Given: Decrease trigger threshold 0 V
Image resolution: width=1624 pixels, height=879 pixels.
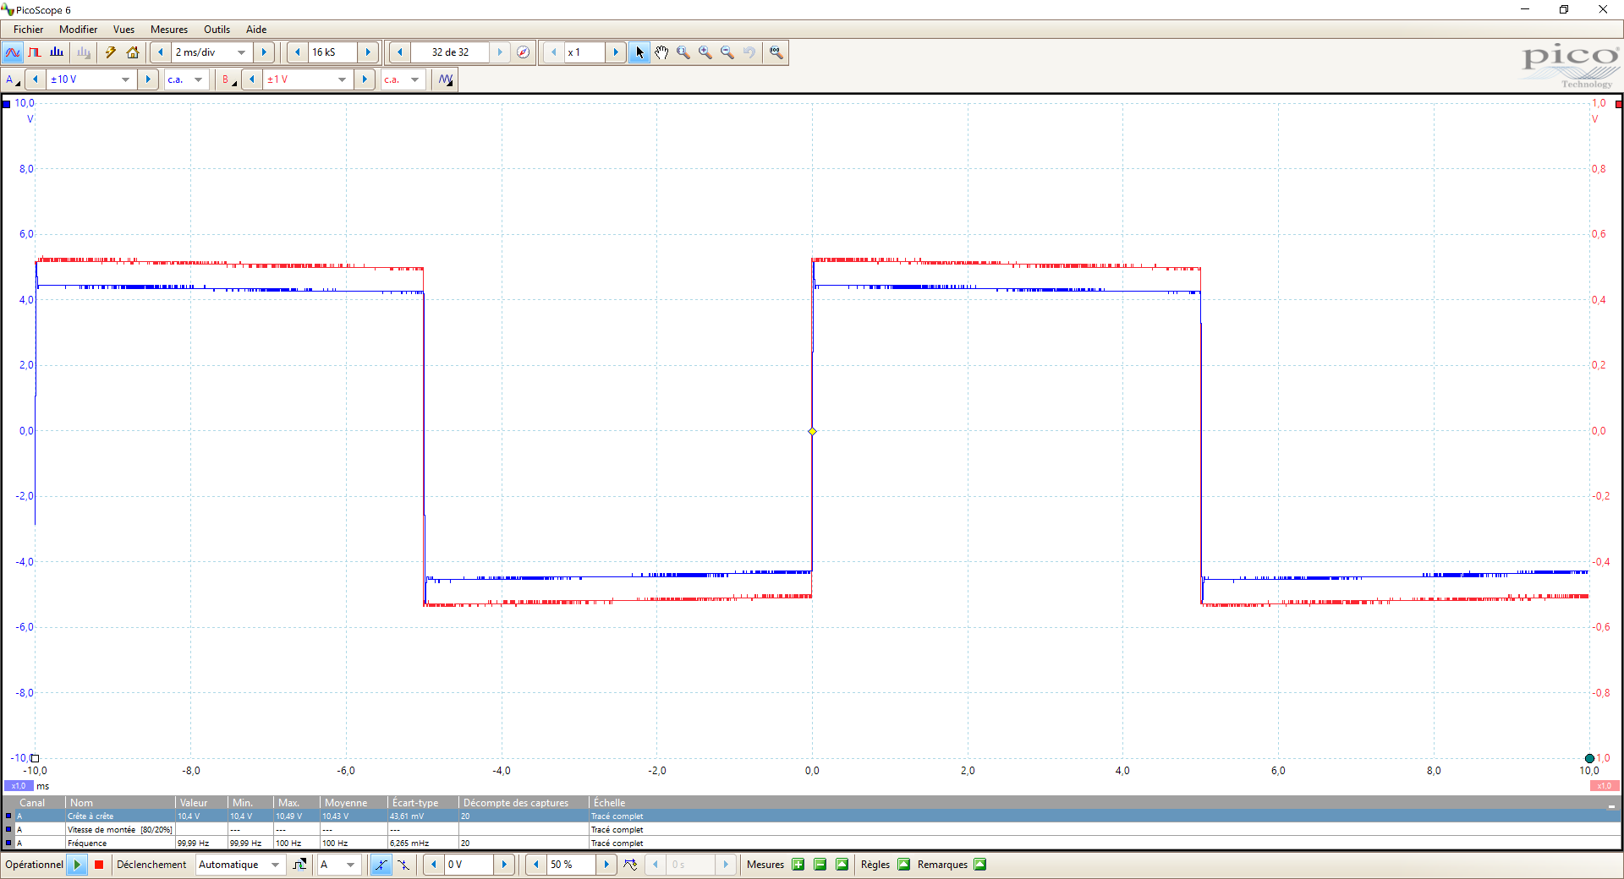Looking at the screenshot, I should 434,865.
